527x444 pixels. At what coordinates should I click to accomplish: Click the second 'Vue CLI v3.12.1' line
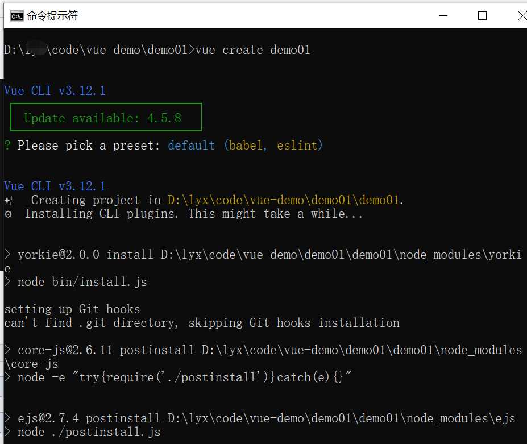(55, 186)
